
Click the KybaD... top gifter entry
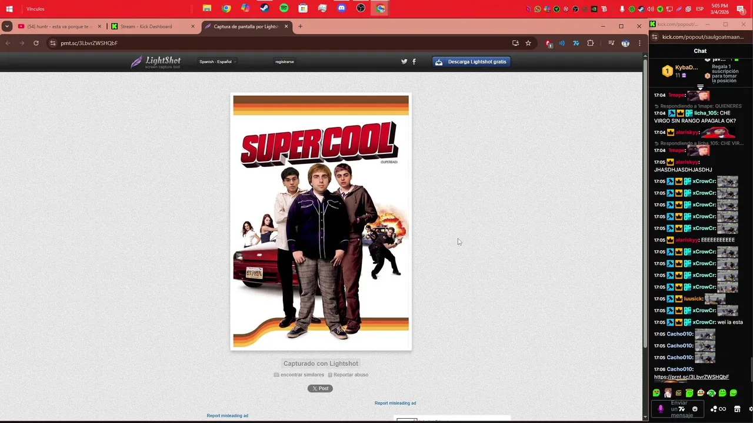[x=680, y=71]
